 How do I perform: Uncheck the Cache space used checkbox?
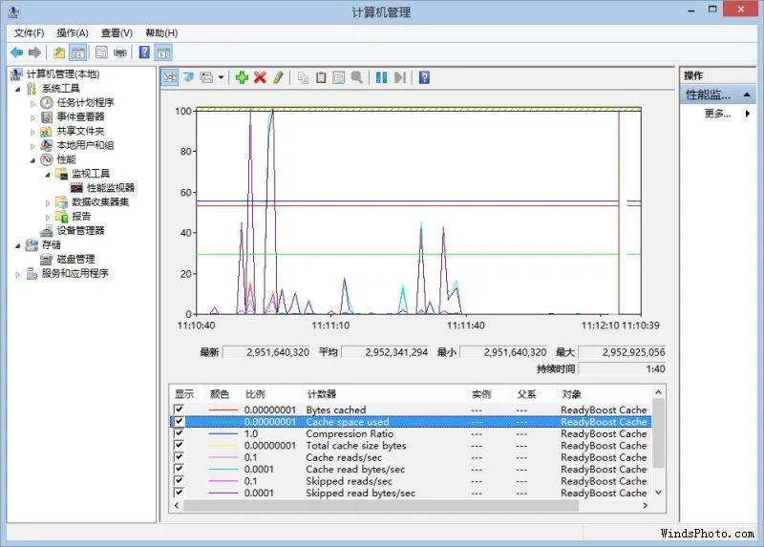coord(179,421)
